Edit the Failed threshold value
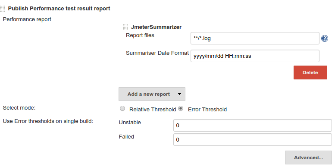The height and width of the screenshot is (167, 335). click(x=253, y=140)
